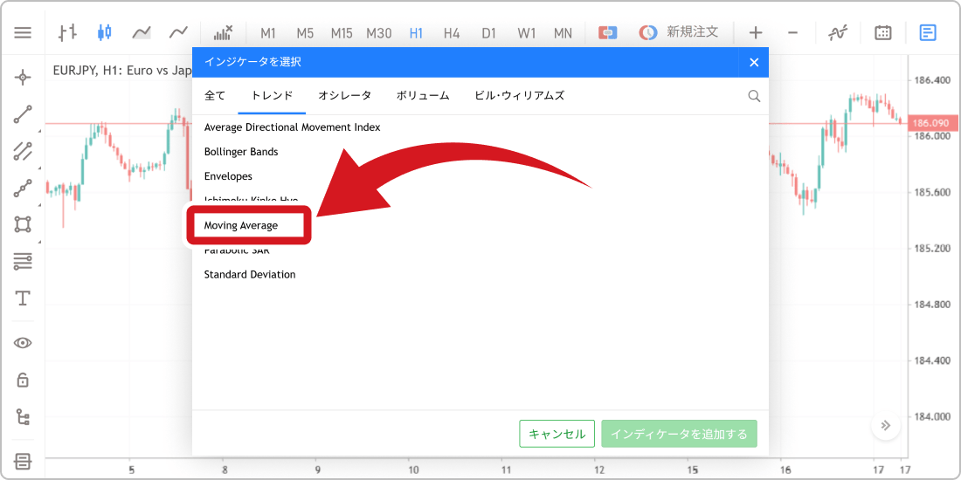The width and height of the screenshot is (961, 480).
Task: Select the D1 timeframe
Action: 488,33
